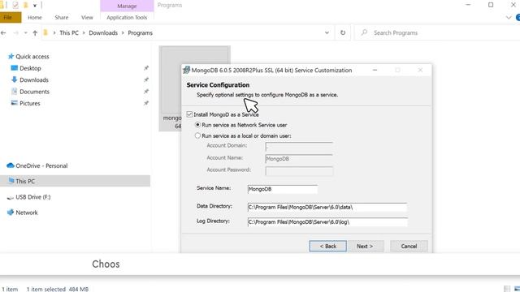
Task: Click the Search Programs box
Action: [438, 32]
